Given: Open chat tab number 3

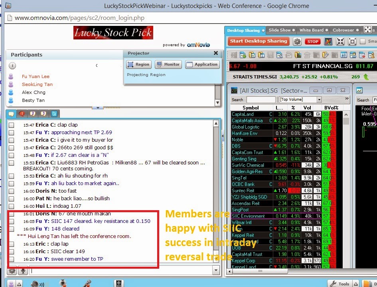Looking at the screenshot, I should tap(43, 114).
